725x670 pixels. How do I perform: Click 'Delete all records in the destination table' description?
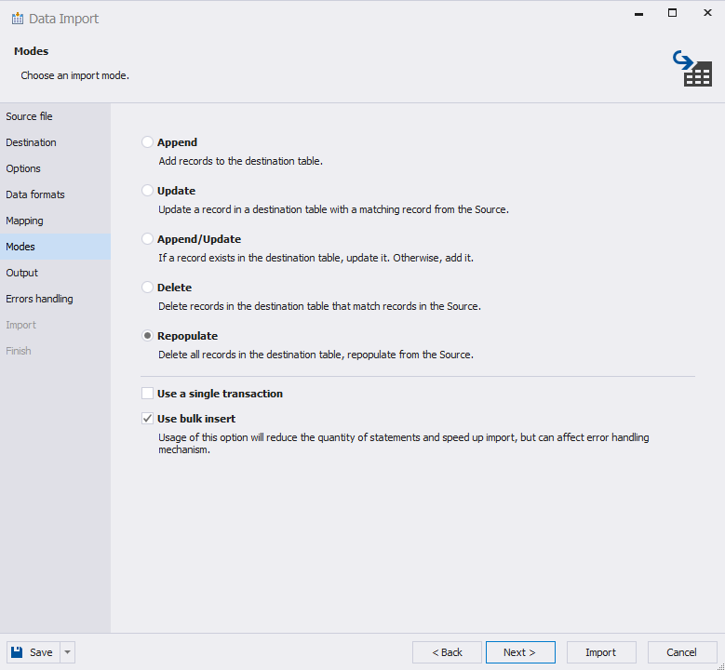click(x=316, y=355)
